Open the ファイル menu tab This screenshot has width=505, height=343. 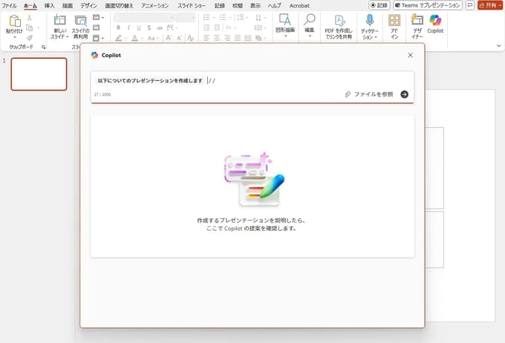[x=9, y=5]
